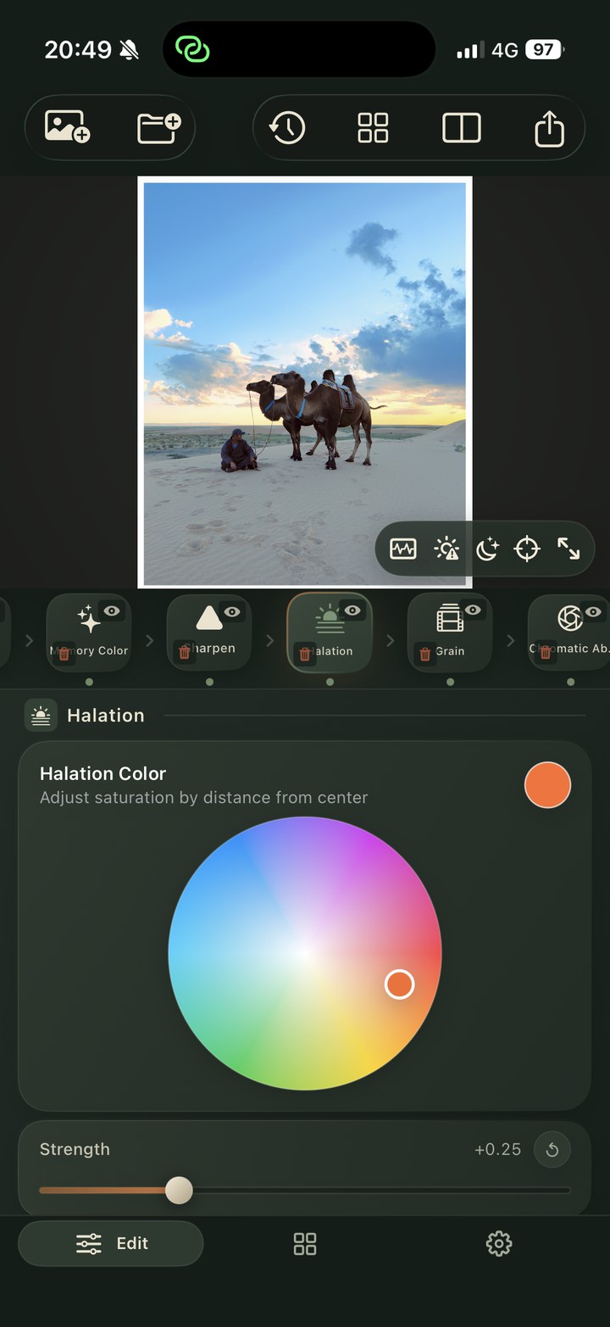Select the Grain effect module

point(450,632)
